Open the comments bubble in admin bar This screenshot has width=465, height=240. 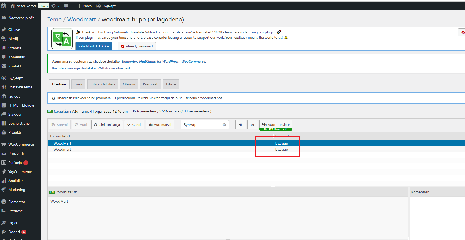coord(68,6)
